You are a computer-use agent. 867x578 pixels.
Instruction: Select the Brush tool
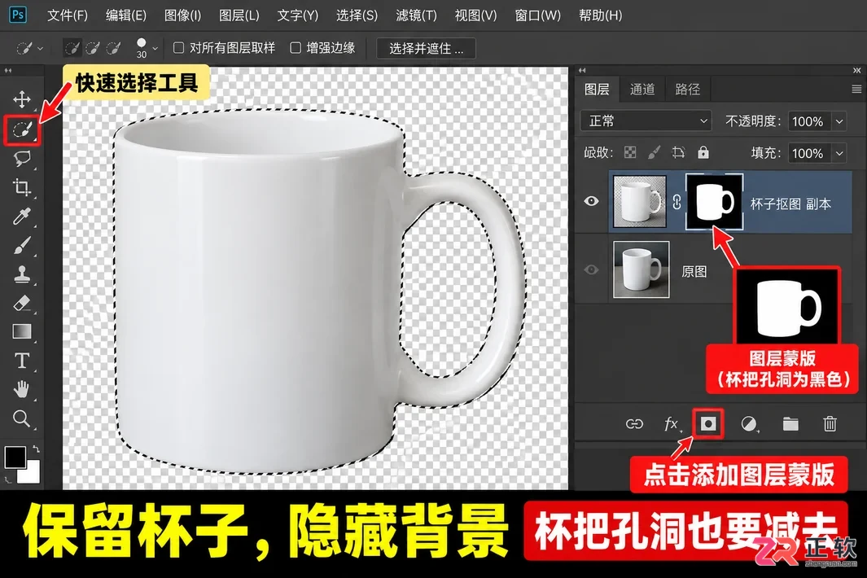[21, 245]
